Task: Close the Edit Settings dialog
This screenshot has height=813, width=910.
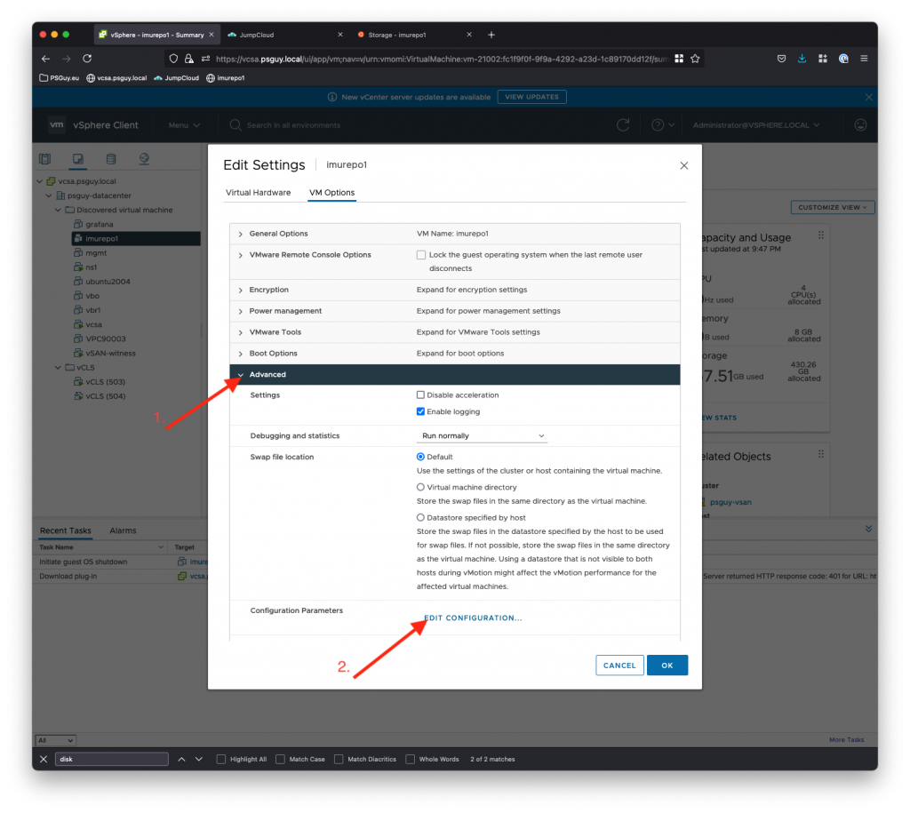Action: pos(684,166)
